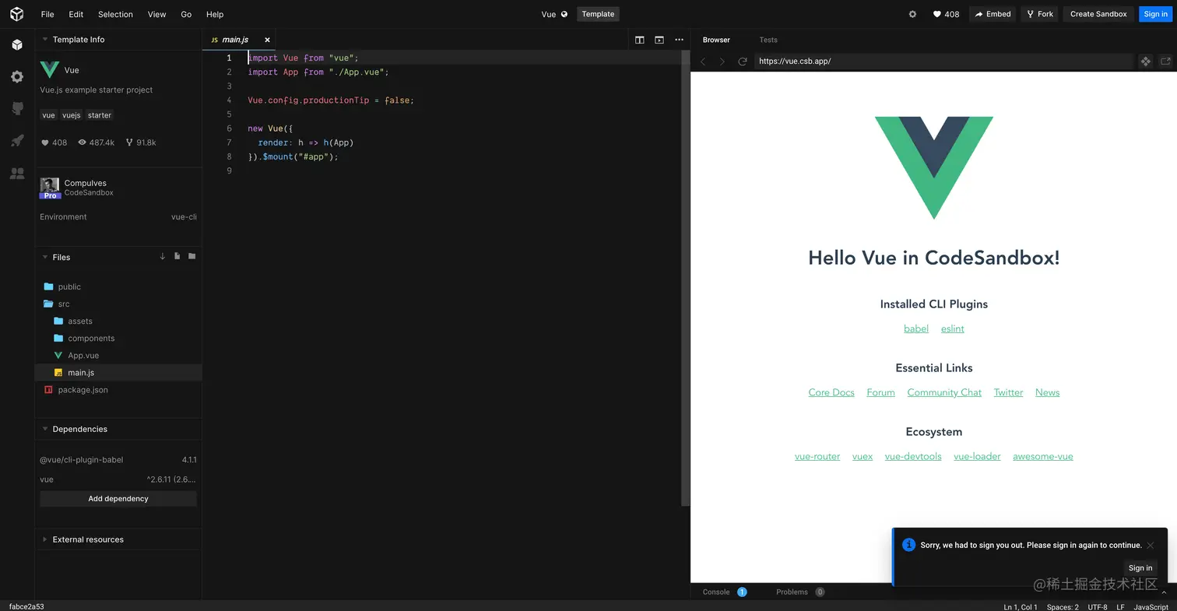Open the Help menu

click(215, 14)
